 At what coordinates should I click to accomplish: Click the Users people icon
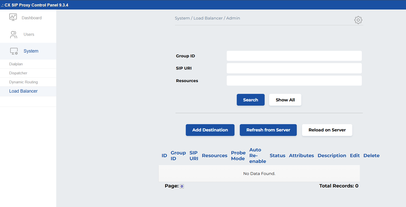[x=14, y=35]
